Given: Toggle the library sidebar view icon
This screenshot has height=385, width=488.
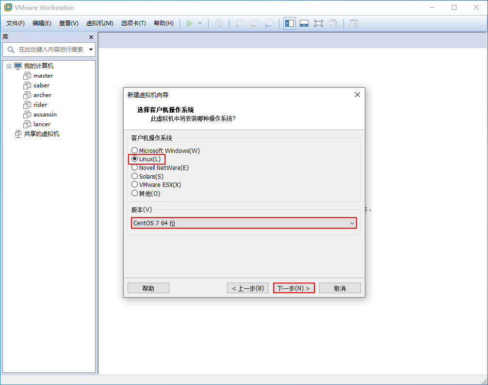Looking at the screenshot, I should point(290,23).
